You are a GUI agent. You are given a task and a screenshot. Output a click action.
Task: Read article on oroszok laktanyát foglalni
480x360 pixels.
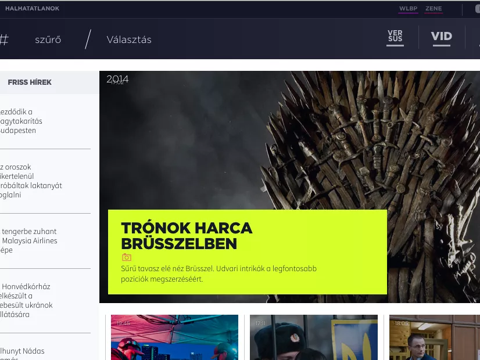click(x=31, y=181)
